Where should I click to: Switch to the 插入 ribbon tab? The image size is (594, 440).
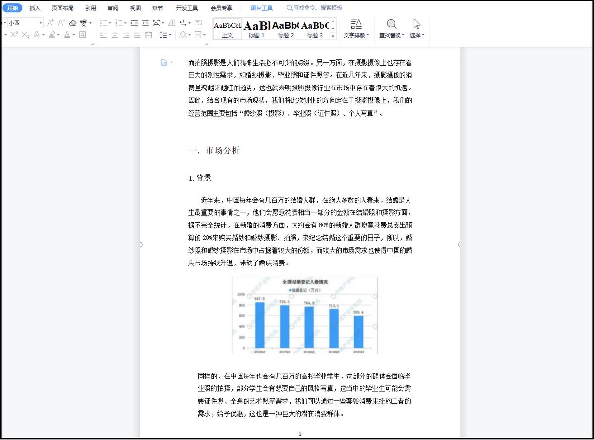click(34, 7)
